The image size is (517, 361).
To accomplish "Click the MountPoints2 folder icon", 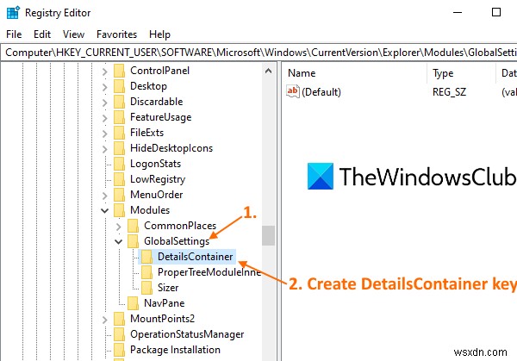I will 120,319.
